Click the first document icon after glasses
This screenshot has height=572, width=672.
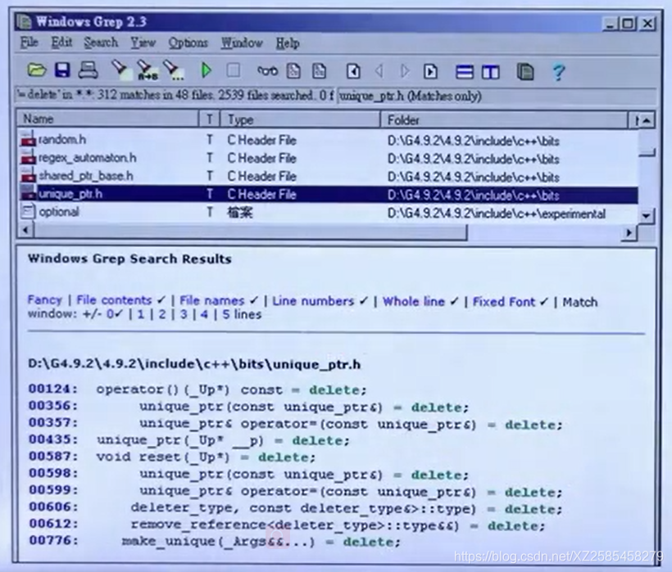coord(293,71)
